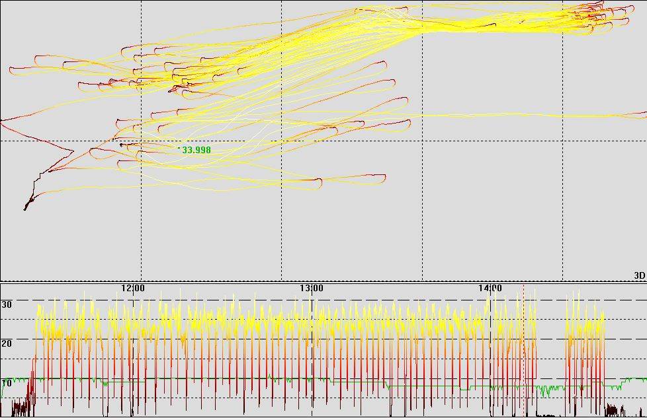Click the right end of the lowest track loop

383,176
